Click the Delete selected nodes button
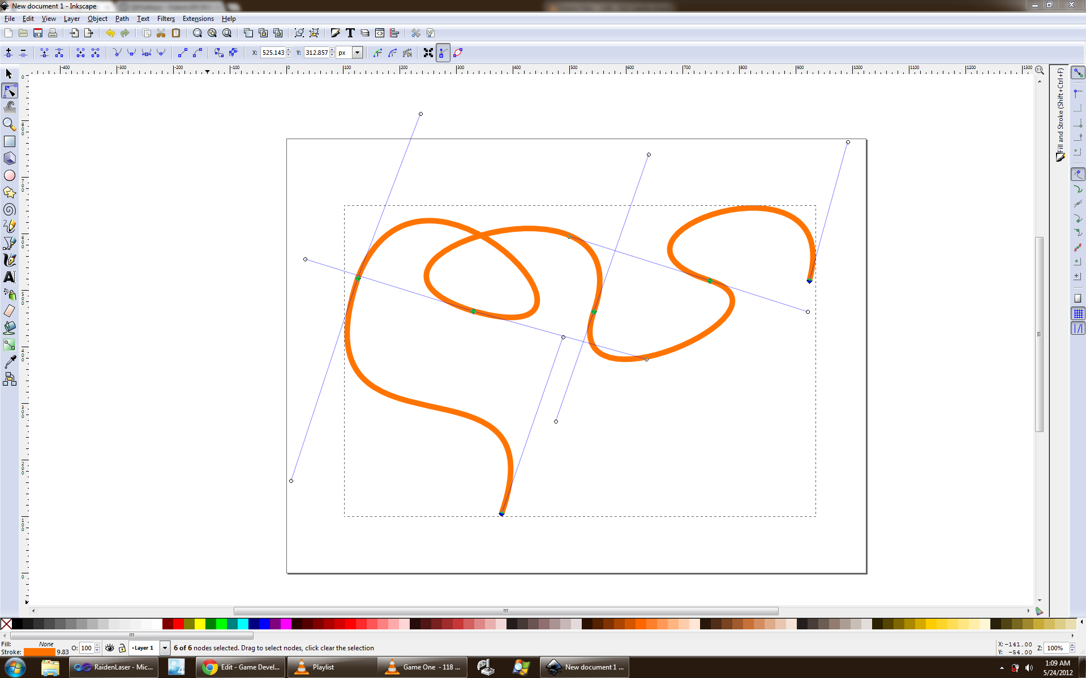The height and width of the screenshot is (678, 1086). [23, 53]
